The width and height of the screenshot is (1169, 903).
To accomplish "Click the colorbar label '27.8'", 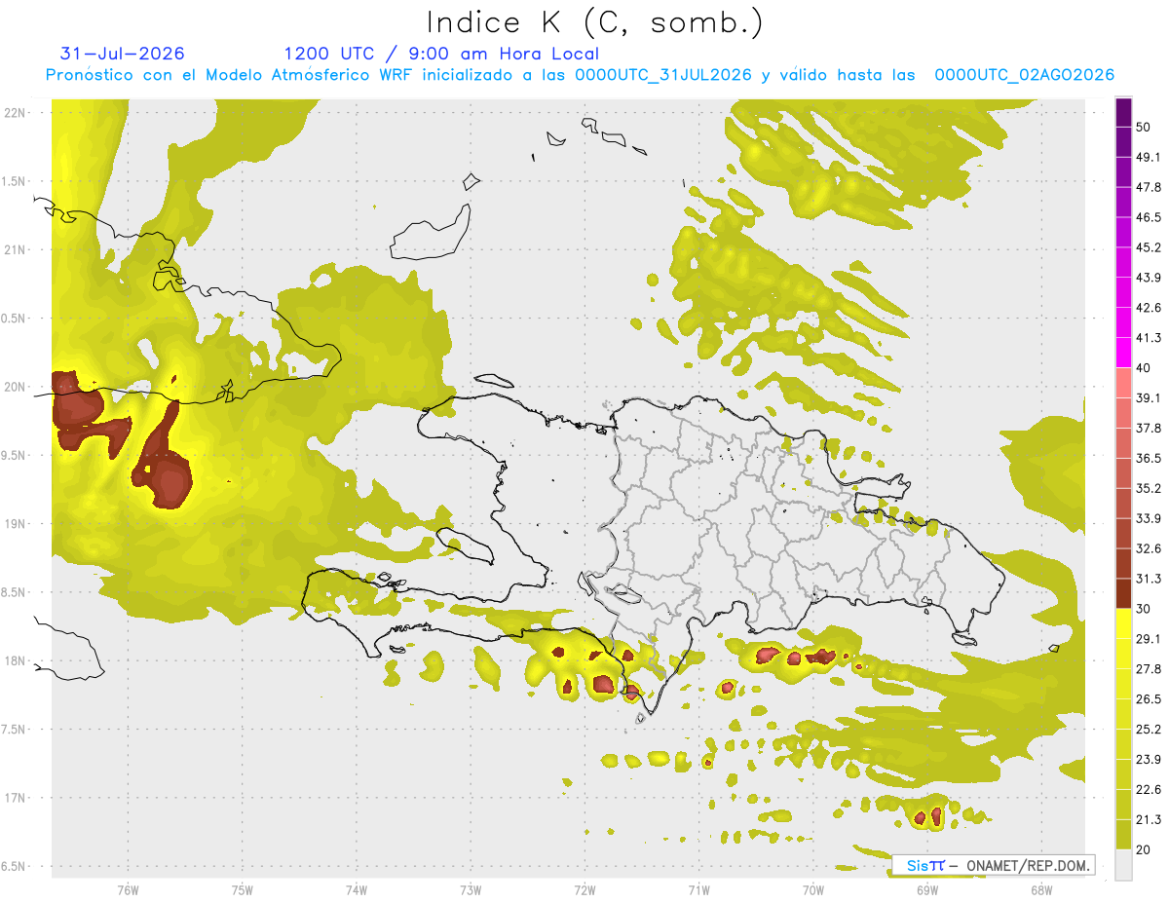I will click(x=1149, y=668).
